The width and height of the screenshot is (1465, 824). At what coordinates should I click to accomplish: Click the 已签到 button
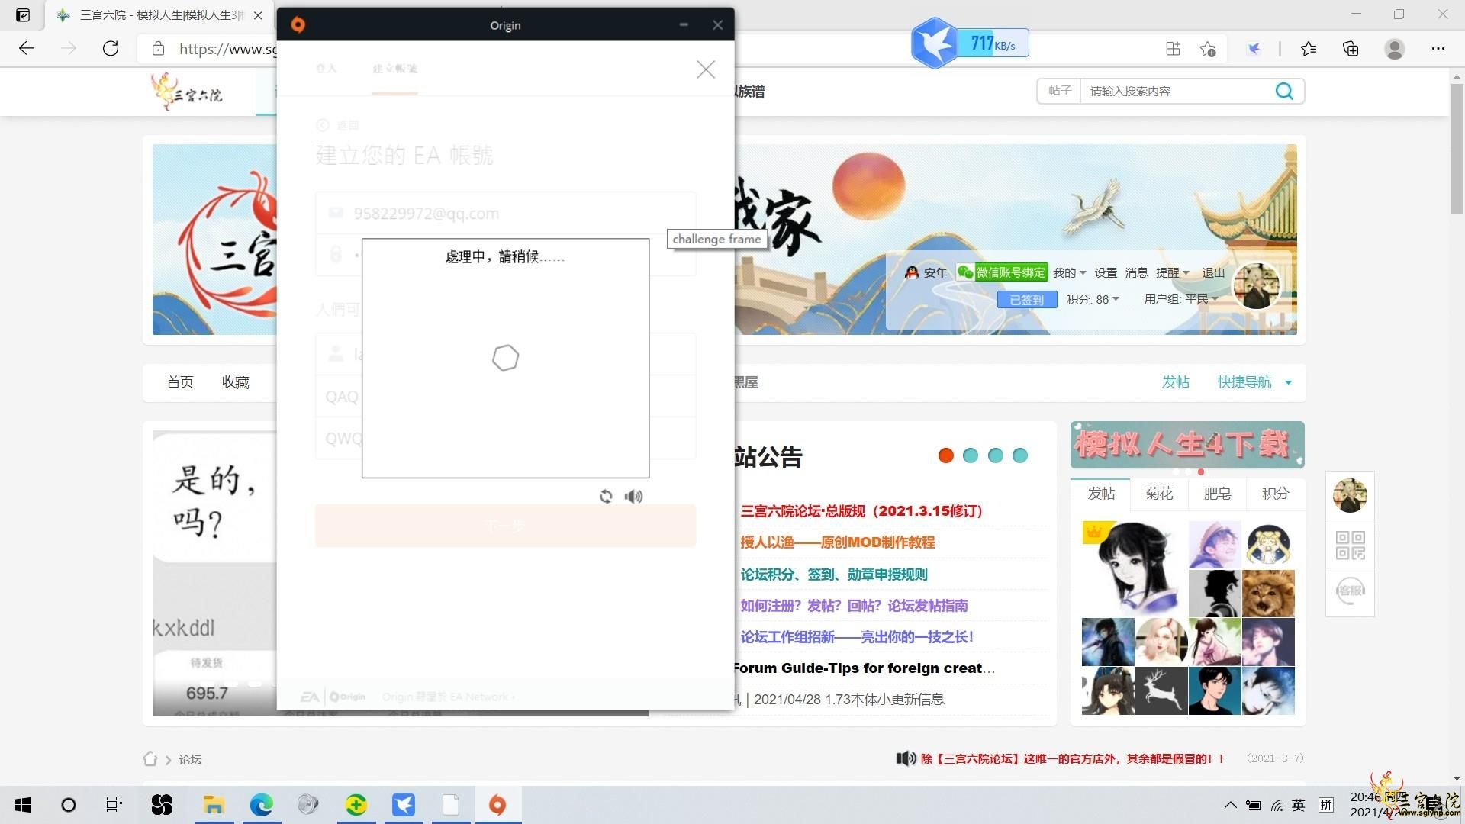coord(1027,300)
